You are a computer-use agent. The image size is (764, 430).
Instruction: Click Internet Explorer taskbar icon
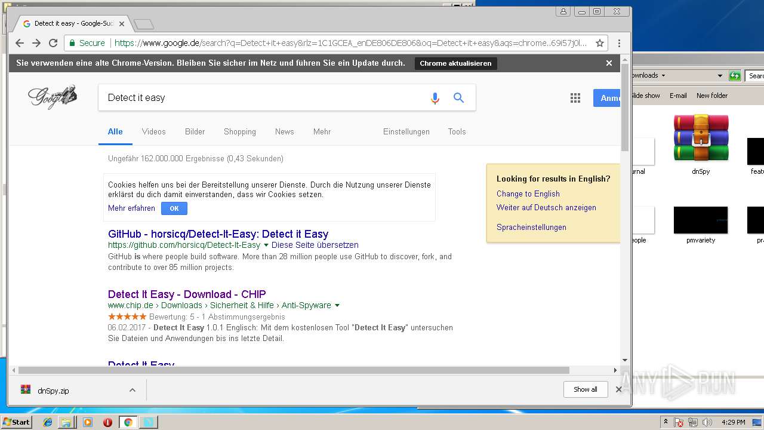tap(48, 422)
